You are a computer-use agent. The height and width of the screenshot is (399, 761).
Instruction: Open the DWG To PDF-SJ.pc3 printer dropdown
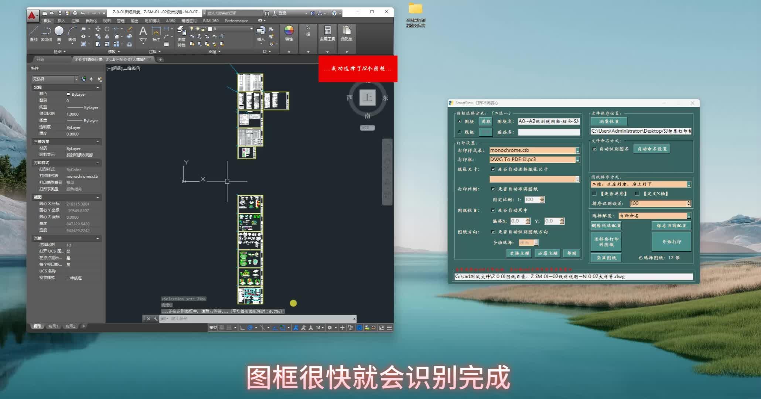pyautogui.click(x=578, y=160)
